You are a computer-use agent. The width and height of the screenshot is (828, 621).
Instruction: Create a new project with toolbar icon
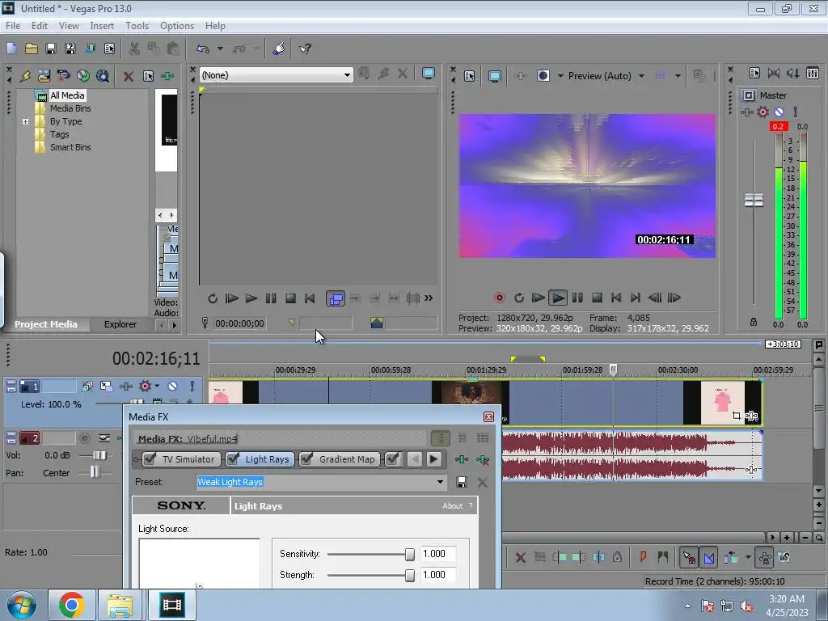tap(11, 49)
